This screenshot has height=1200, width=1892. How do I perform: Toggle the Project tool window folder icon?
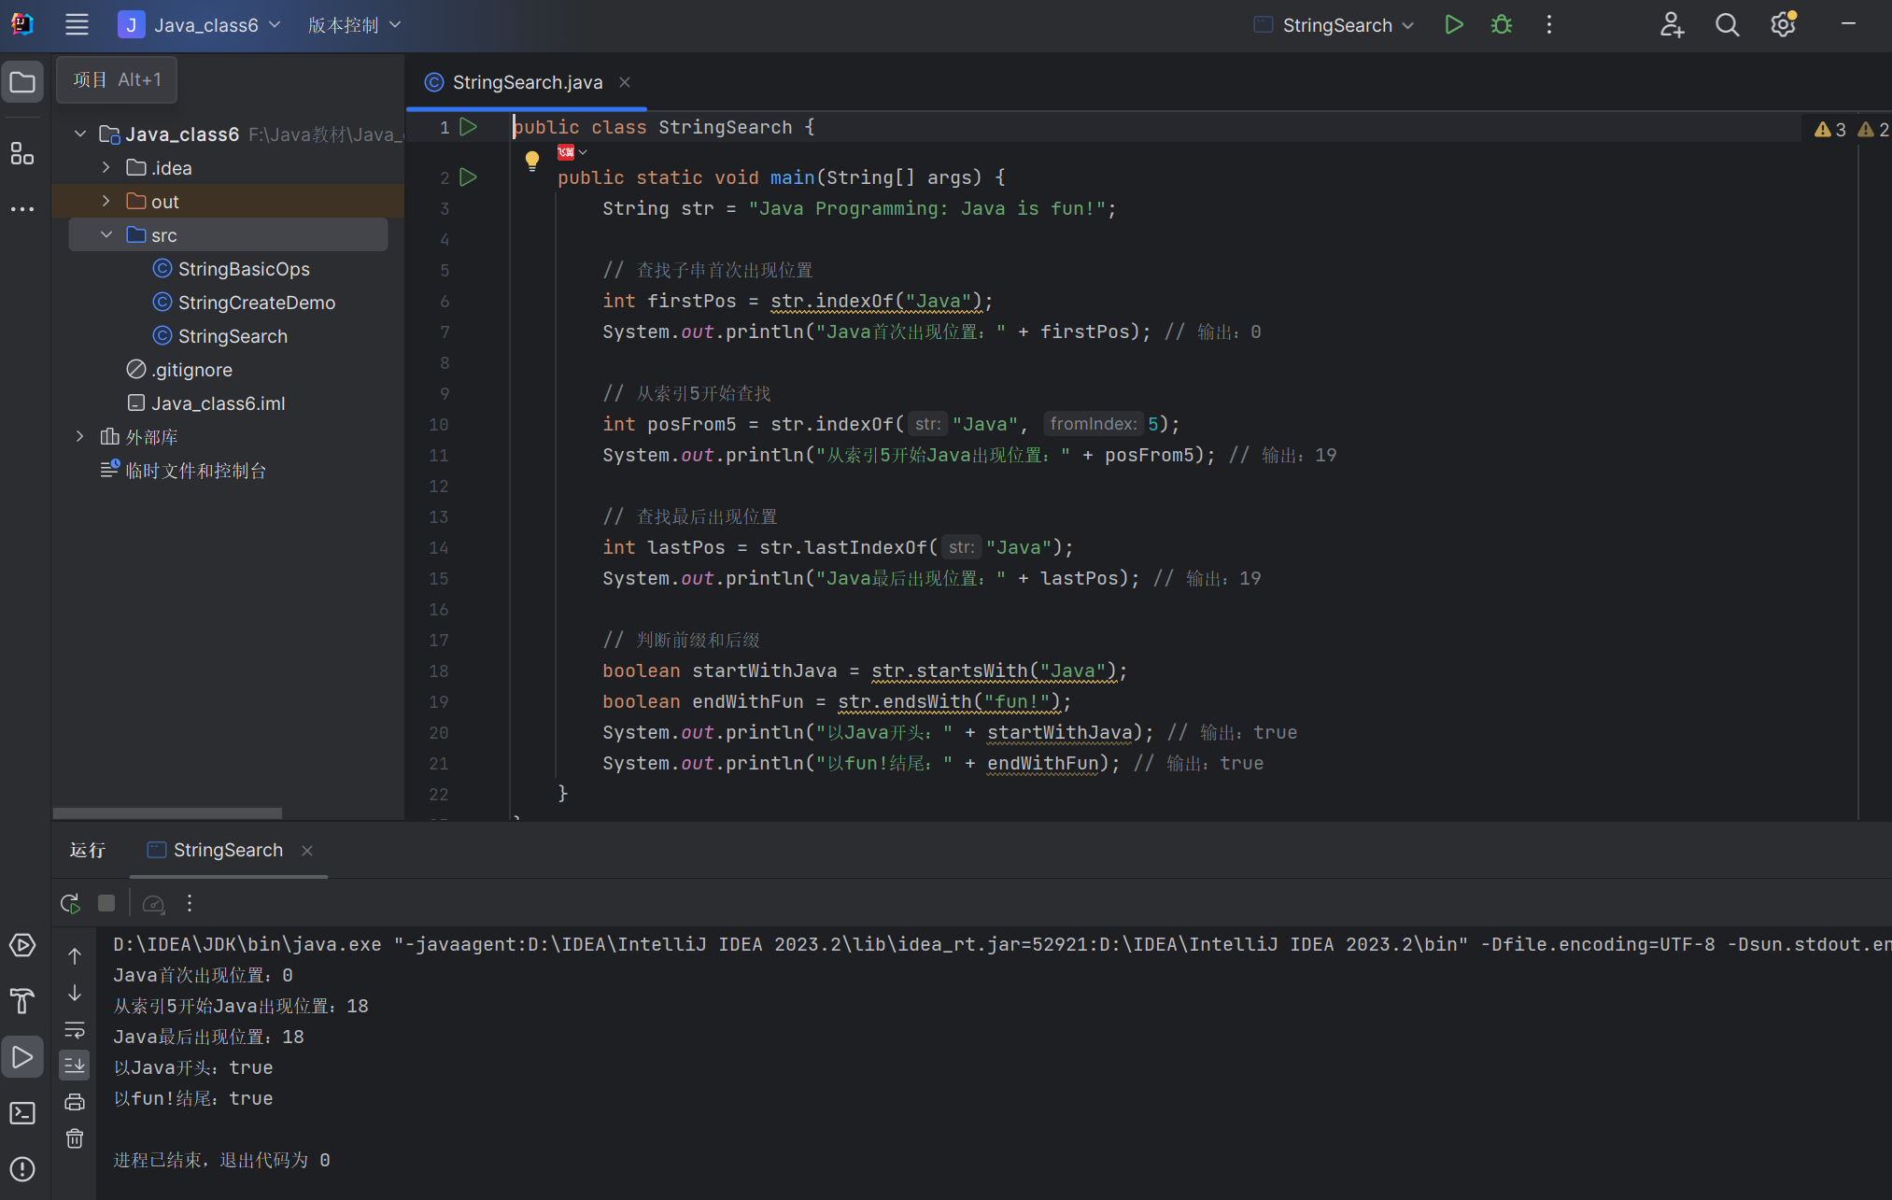22,82
